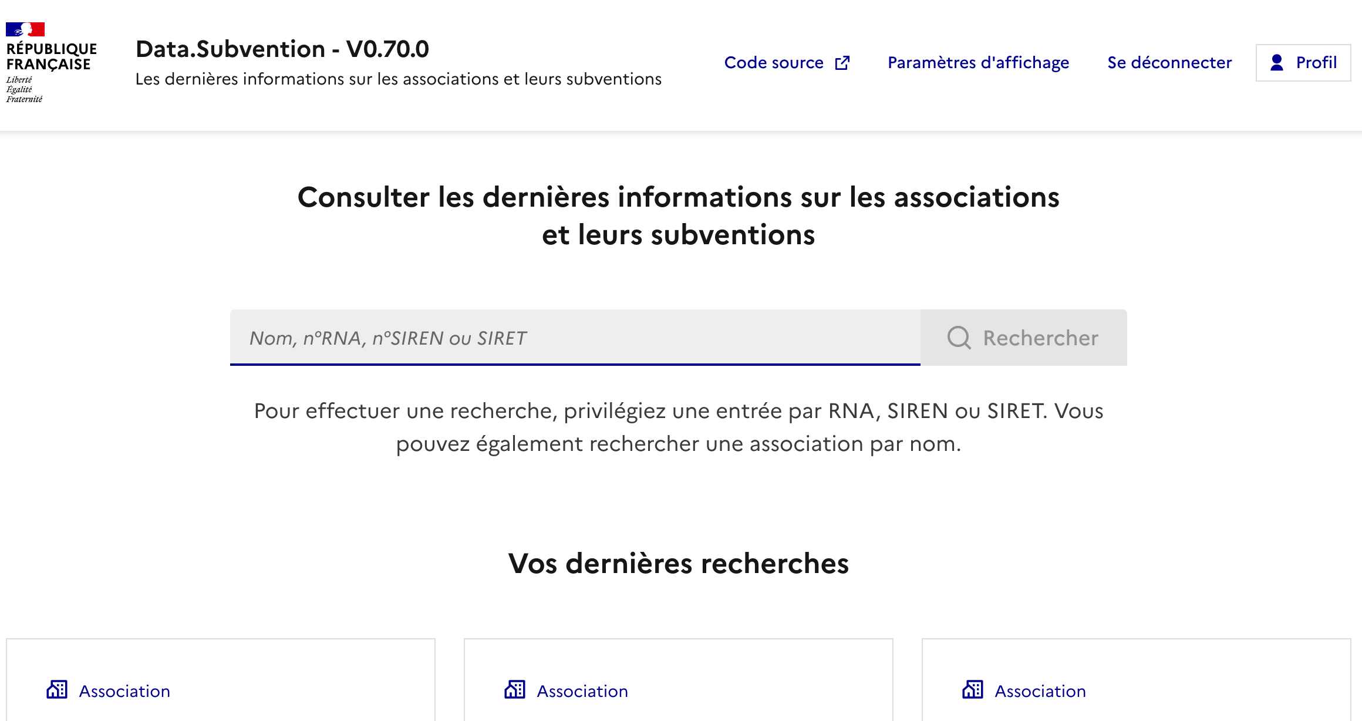Click the site tagline under Data.Subvention
This screenshot has width=1362, height=721.
[399, 79]
